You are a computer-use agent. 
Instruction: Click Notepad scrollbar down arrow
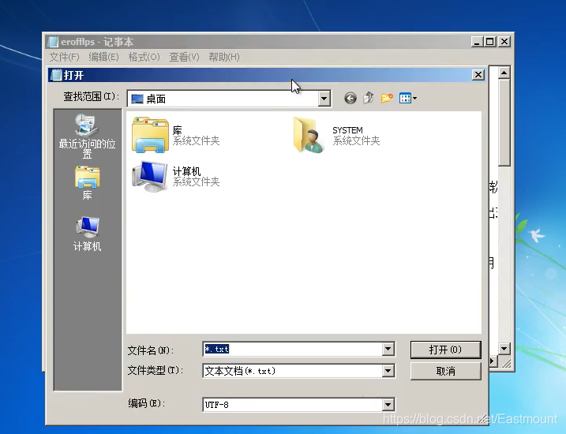[x=504, y=349]
